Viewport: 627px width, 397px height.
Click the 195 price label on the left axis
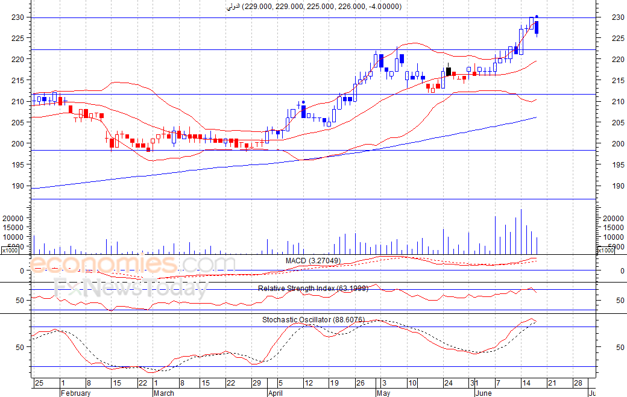[x=17, y=164]
